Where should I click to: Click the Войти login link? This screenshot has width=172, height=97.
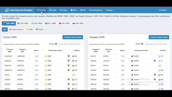163,10
